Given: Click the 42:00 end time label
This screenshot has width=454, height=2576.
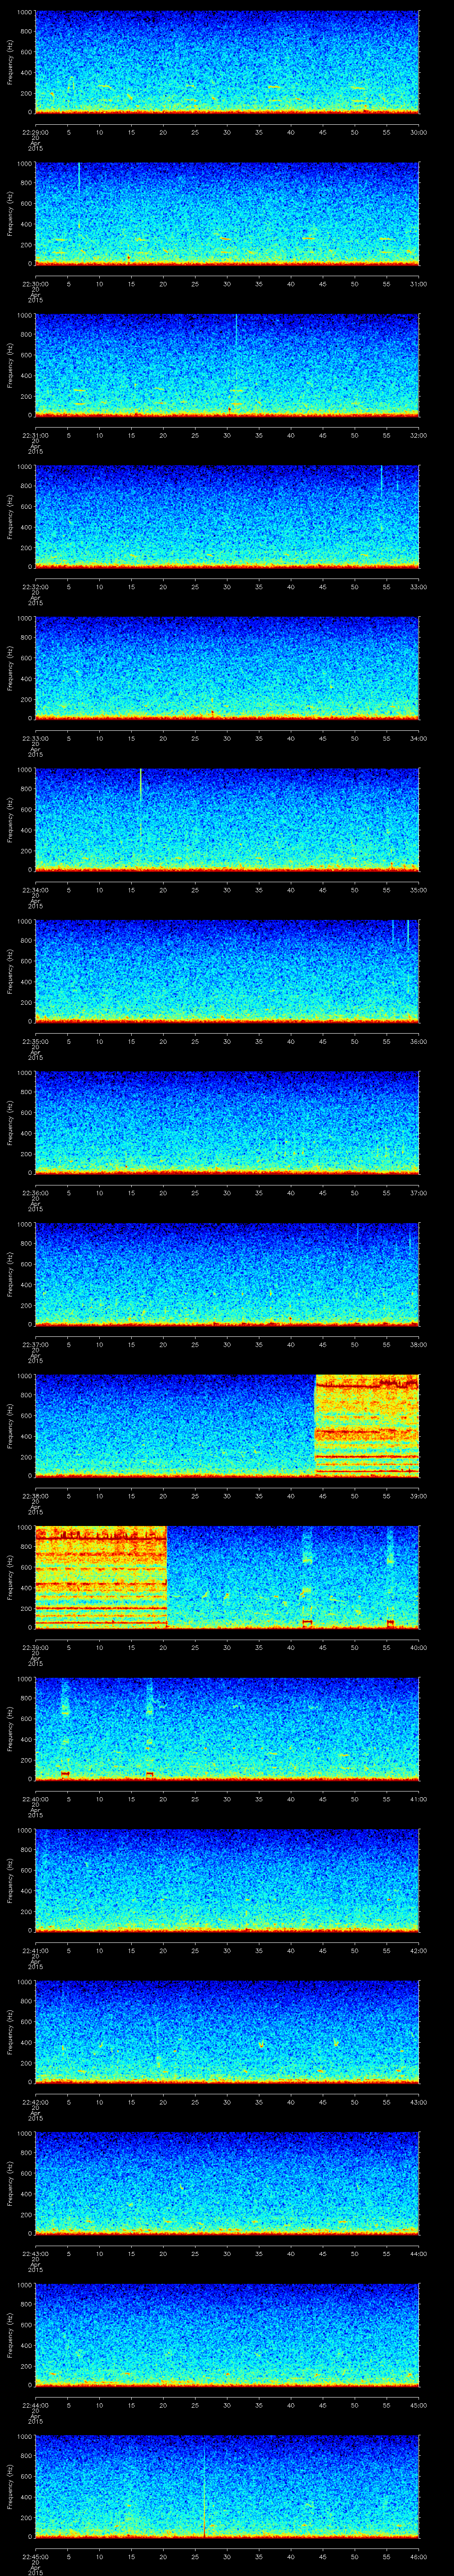Looking at the screenshot, I should pyautogui.click(x=418, y=1950).
